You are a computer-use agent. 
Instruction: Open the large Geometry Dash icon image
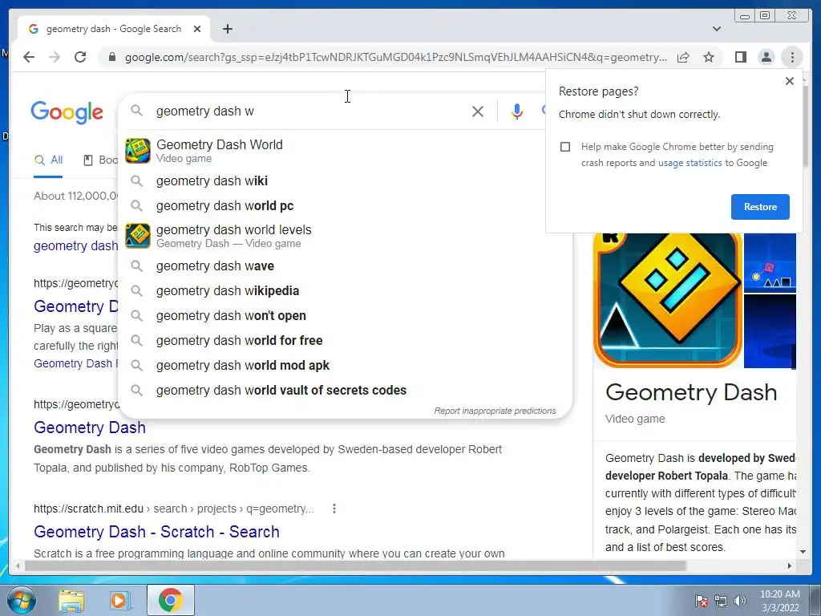668,300
